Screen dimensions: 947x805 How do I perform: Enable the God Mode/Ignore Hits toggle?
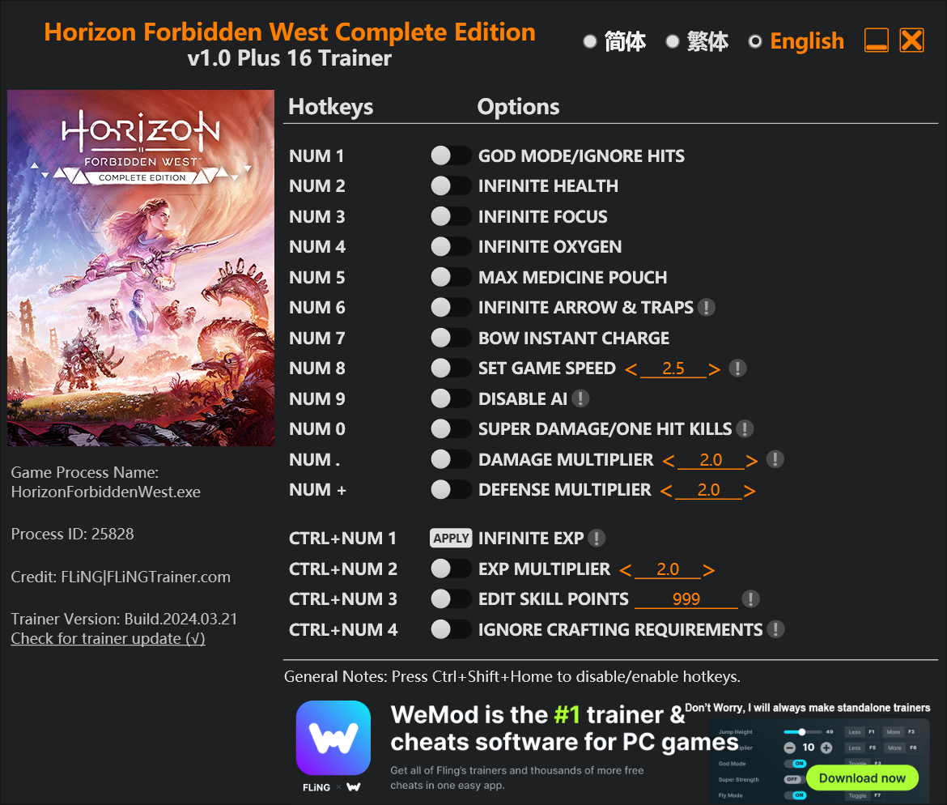(x=451, y=156)
